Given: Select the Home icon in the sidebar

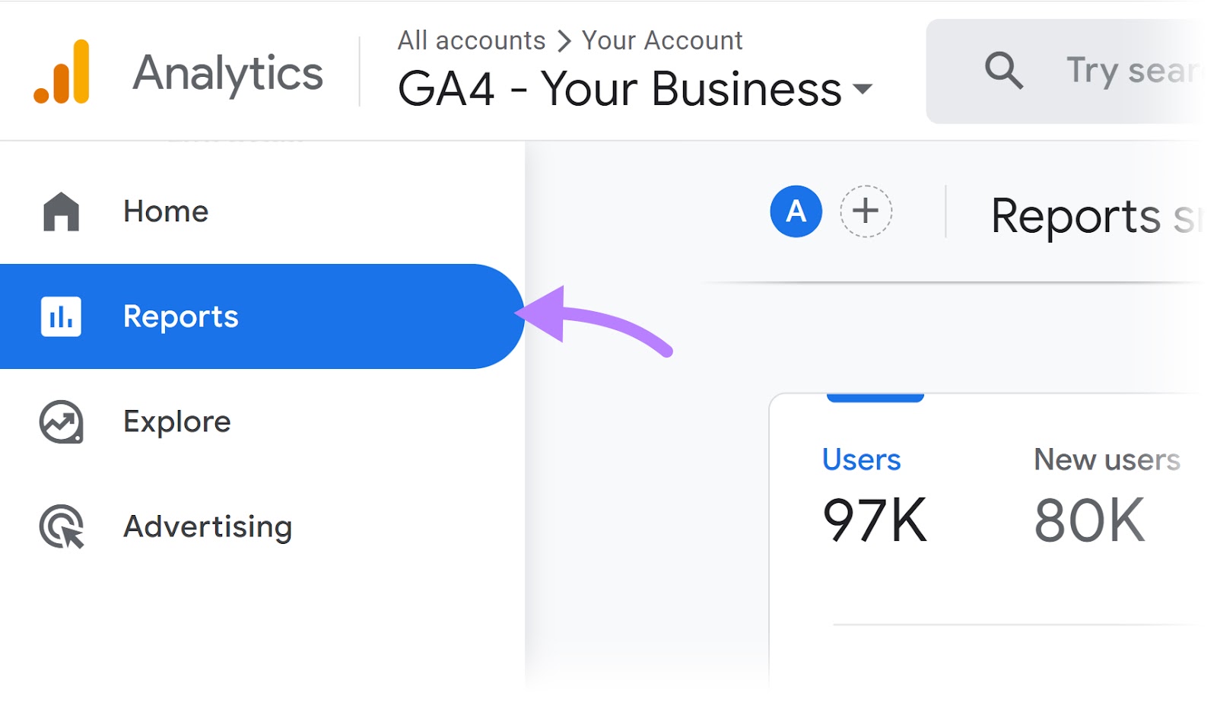Looking at the screenshot, I should [x=61, y=212].
